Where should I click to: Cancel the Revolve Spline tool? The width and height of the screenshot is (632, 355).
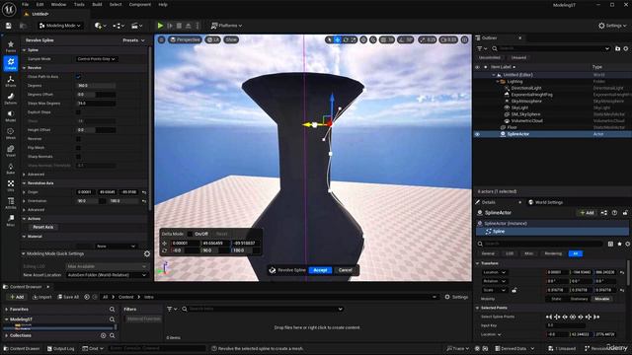(345, 270)
